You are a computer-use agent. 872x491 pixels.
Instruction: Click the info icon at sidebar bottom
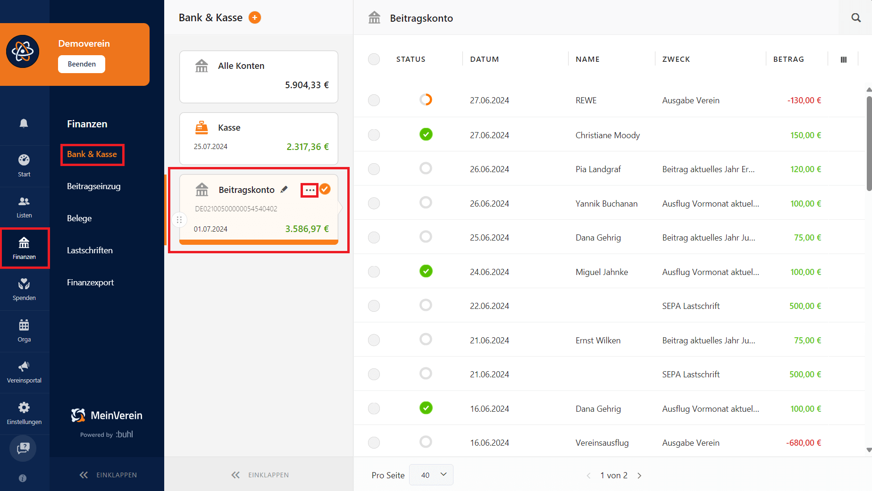point(23,478)
